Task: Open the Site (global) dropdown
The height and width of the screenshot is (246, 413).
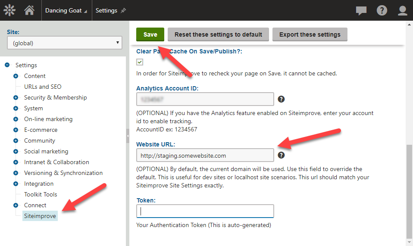Action: point(65,43)
